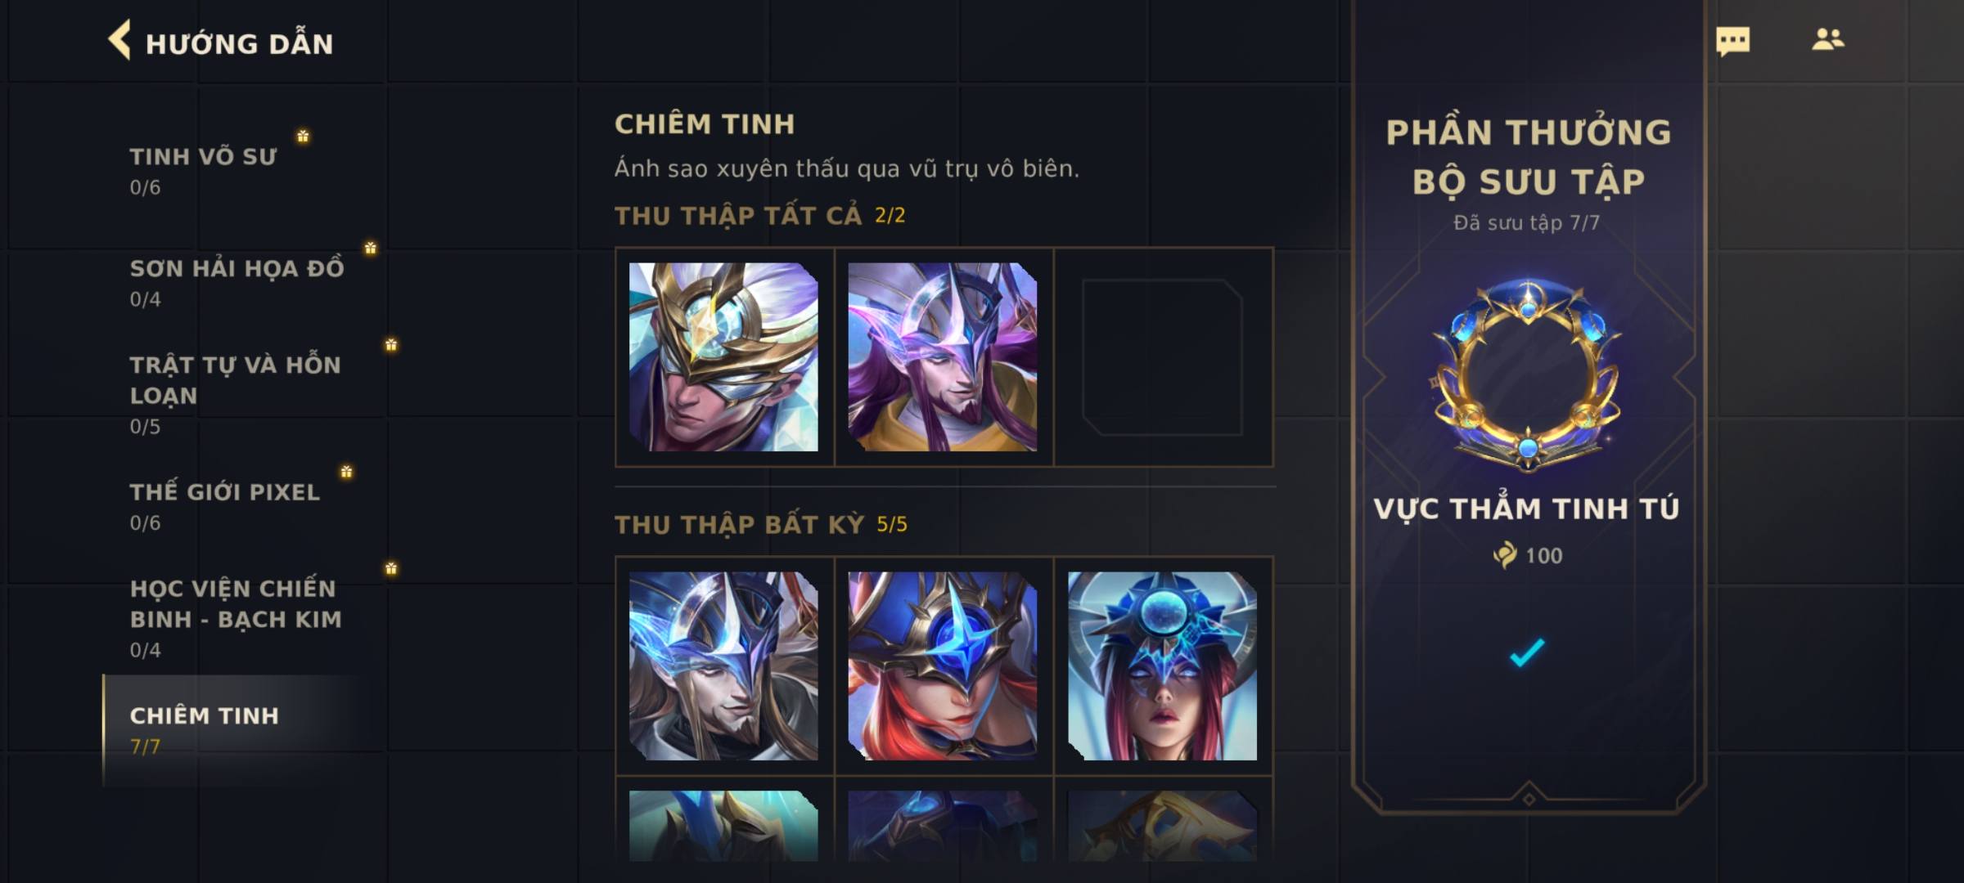1964x883 pixels.
Task: Open the chat message icon
Action: (x=1732, y=41)
